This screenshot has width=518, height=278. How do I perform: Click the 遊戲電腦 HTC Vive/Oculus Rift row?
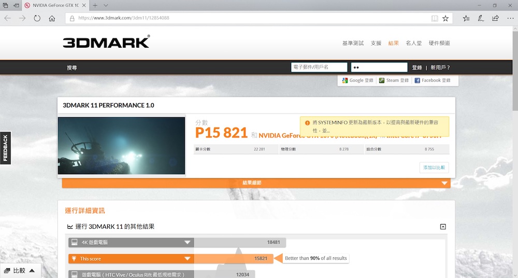[131, 274]
